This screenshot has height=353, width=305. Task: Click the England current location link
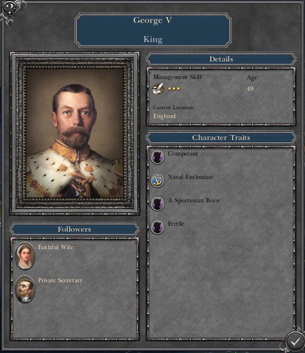click(165, 116)
